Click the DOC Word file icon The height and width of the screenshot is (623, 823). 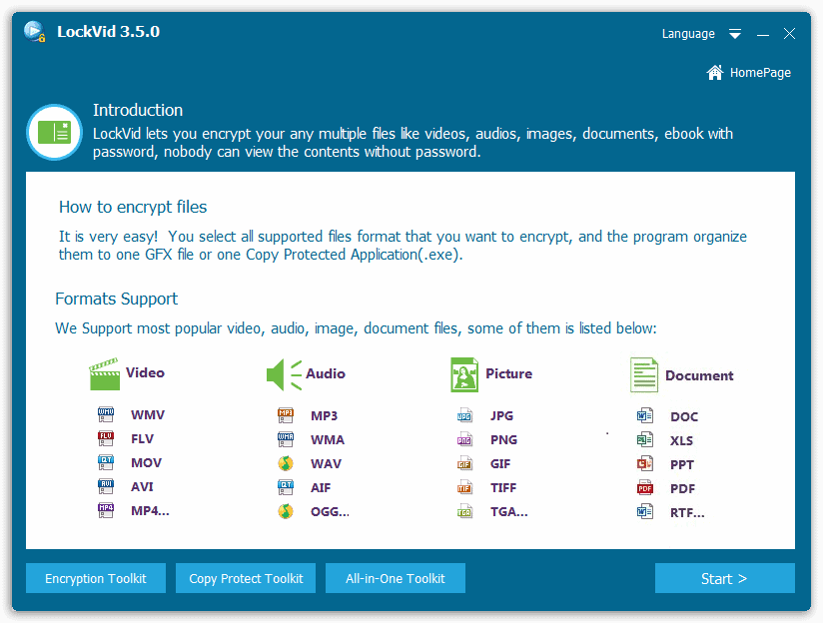point(644,416)
